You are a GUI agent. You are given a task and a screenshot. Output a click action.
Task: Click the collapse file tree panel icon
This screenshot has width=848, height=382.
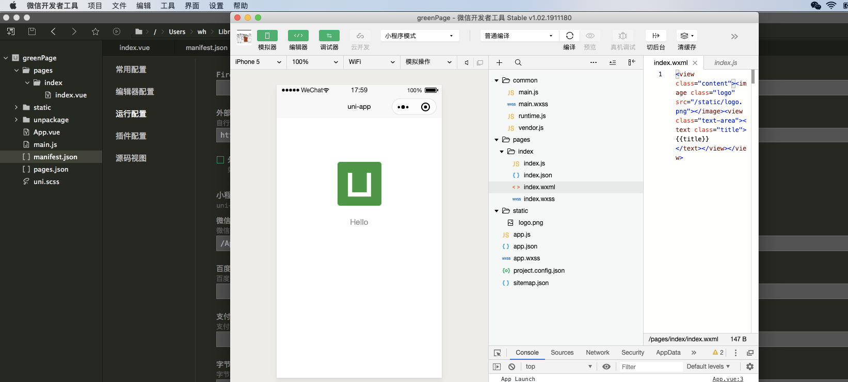coord(632,62)
